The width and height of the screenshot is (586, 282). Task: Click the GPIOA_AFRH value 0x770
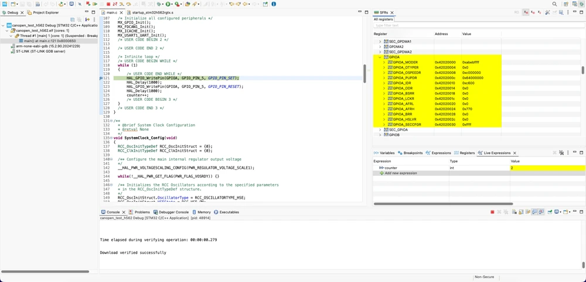point(468,109)
